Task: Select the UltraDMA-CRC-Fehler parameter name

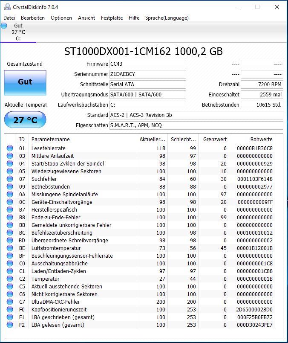Action: [56, 302]
